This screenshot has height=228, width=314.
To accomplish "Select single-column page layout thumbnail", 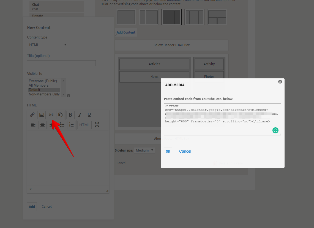I will (x=126, y=17).
